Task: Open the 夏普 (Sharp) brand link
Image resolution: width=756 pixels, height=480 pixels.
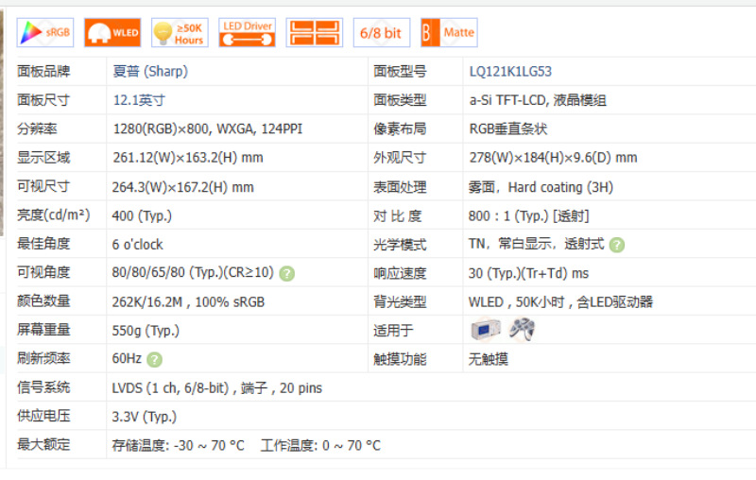Action: pyautogui.click(x=150, y=71)
